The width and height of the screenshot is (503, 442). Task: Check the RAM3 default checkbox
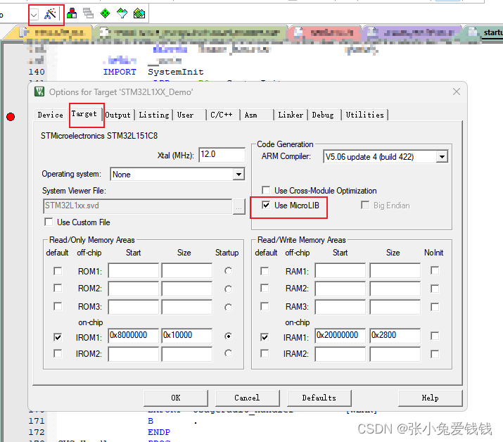coord(265,306)
